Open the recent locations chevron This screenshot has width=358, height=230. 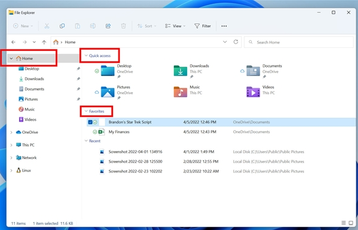tap(34, 42)
